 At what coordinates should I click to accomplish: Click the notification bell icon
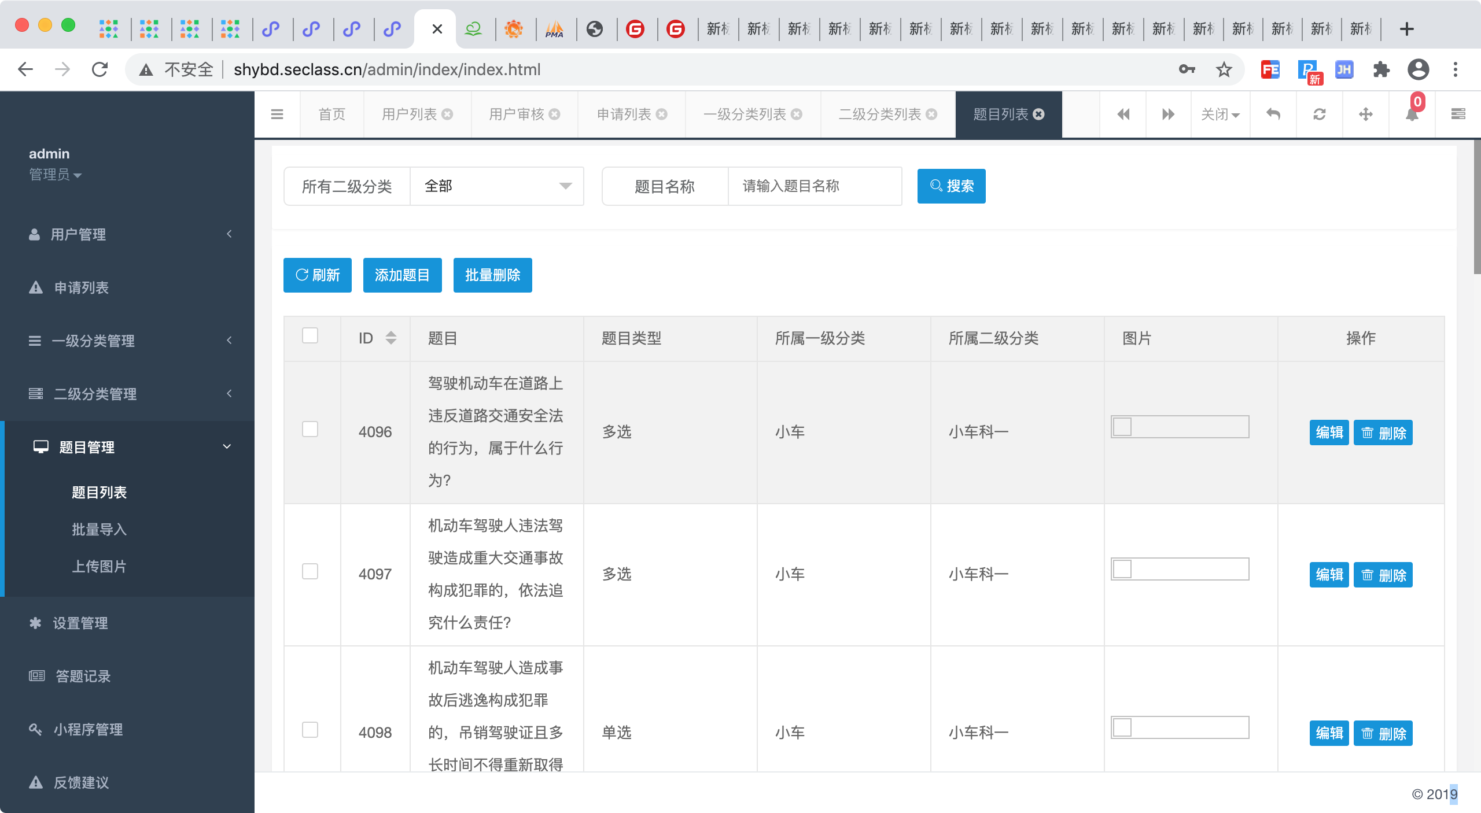(1412, 114)
